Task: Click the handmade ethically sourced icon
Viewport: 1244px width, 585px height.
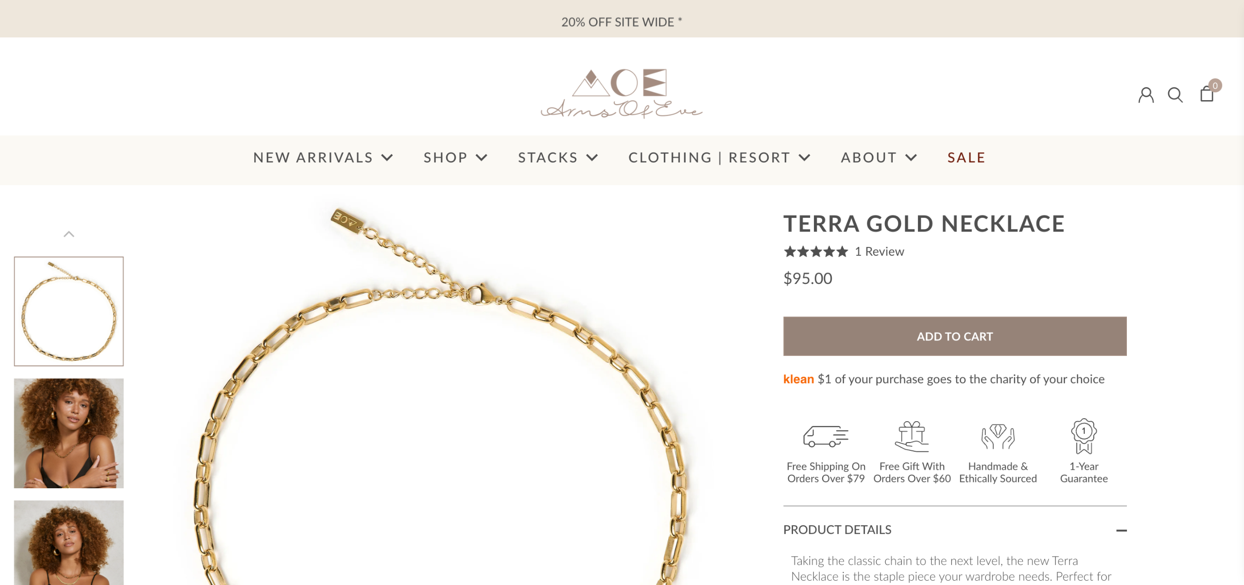Action: [998, 436]
